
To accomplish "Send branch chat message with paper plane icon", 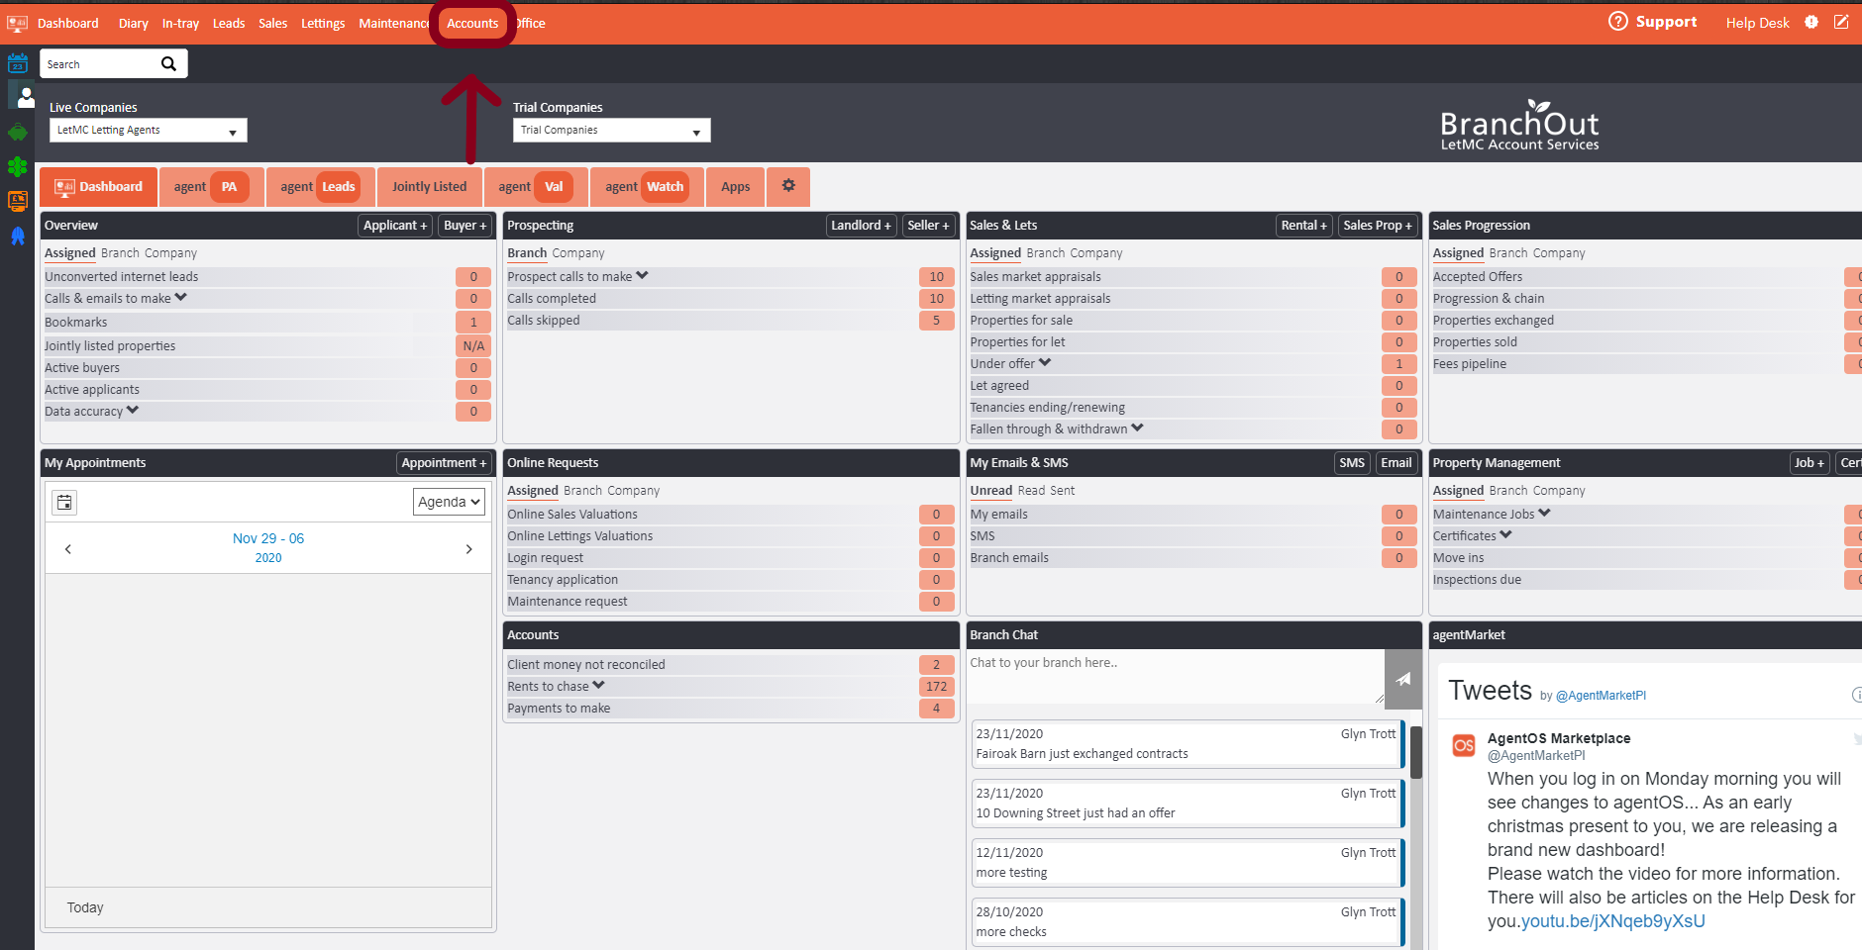I will point(1402,679).
